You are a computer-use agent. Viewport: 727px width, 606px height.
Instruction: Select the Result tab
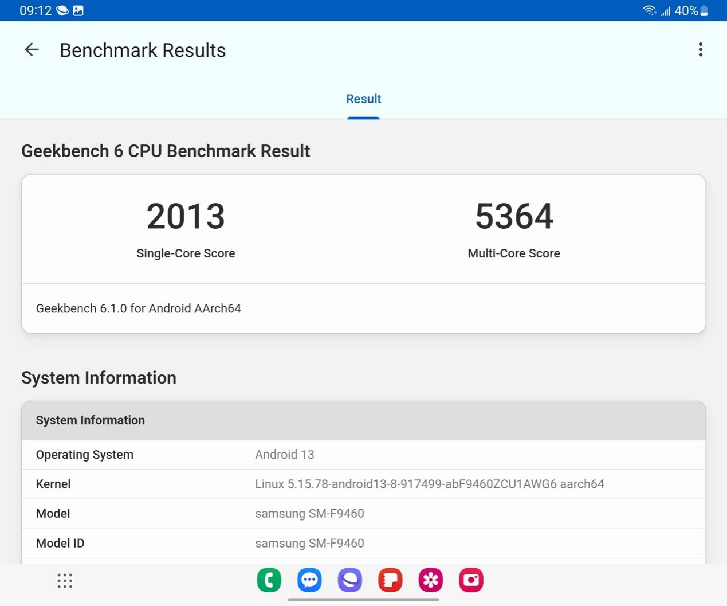[x=363, y=99]
